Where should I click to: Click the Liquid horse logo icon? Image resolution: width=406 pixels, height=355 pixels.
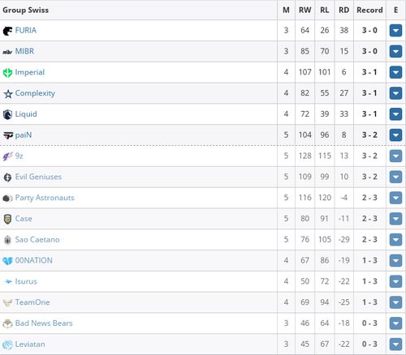click(7, 114)
